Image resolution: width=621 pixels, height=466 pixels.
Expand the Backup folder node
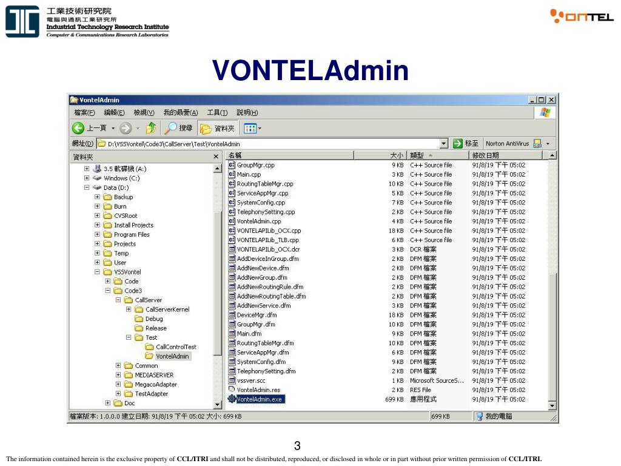point(97,197)
